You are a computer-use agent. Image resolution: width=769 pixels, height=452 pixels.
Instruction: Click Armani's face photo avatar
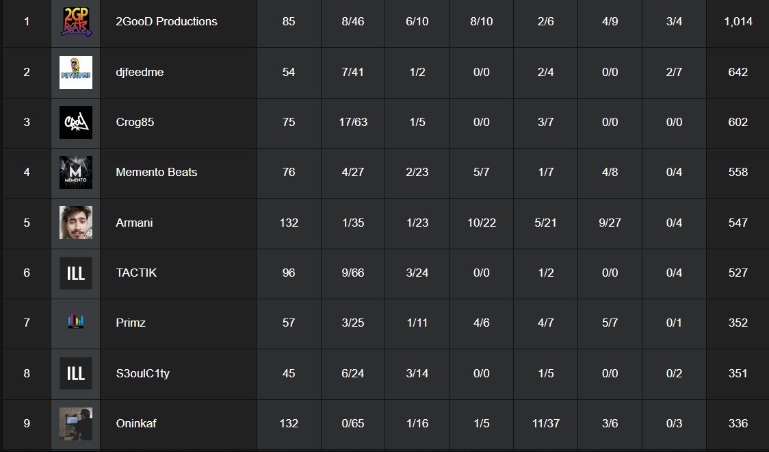point(75,223)
